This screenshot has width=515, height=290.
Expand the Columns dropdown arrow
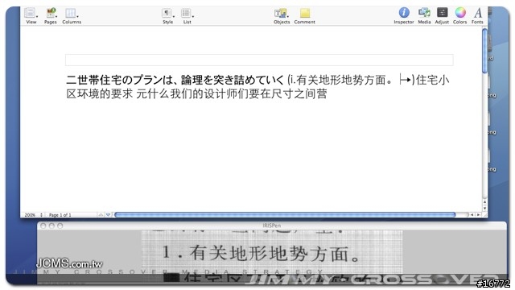click(77, 16)
